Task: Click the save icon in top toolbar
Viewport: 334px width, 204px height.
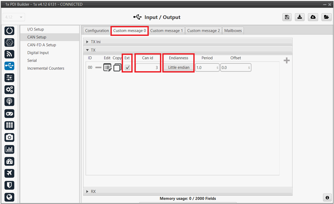Action: 287,17
